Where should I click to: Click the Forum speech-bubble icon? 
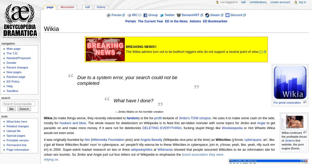tap(109, 15)
